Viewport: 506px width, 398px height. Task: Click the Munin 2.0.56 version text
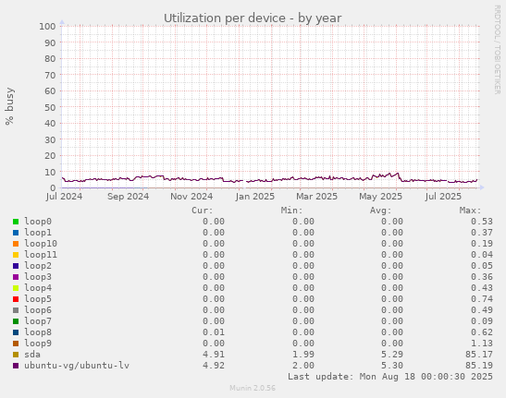click(253, 388)
